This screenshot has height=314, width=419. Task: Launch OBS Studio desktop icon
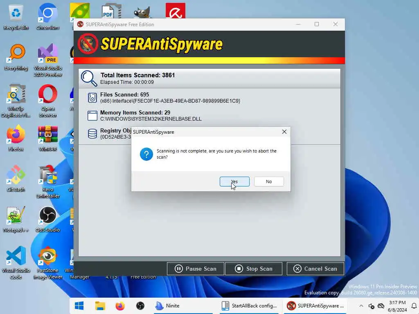(48, 219)
